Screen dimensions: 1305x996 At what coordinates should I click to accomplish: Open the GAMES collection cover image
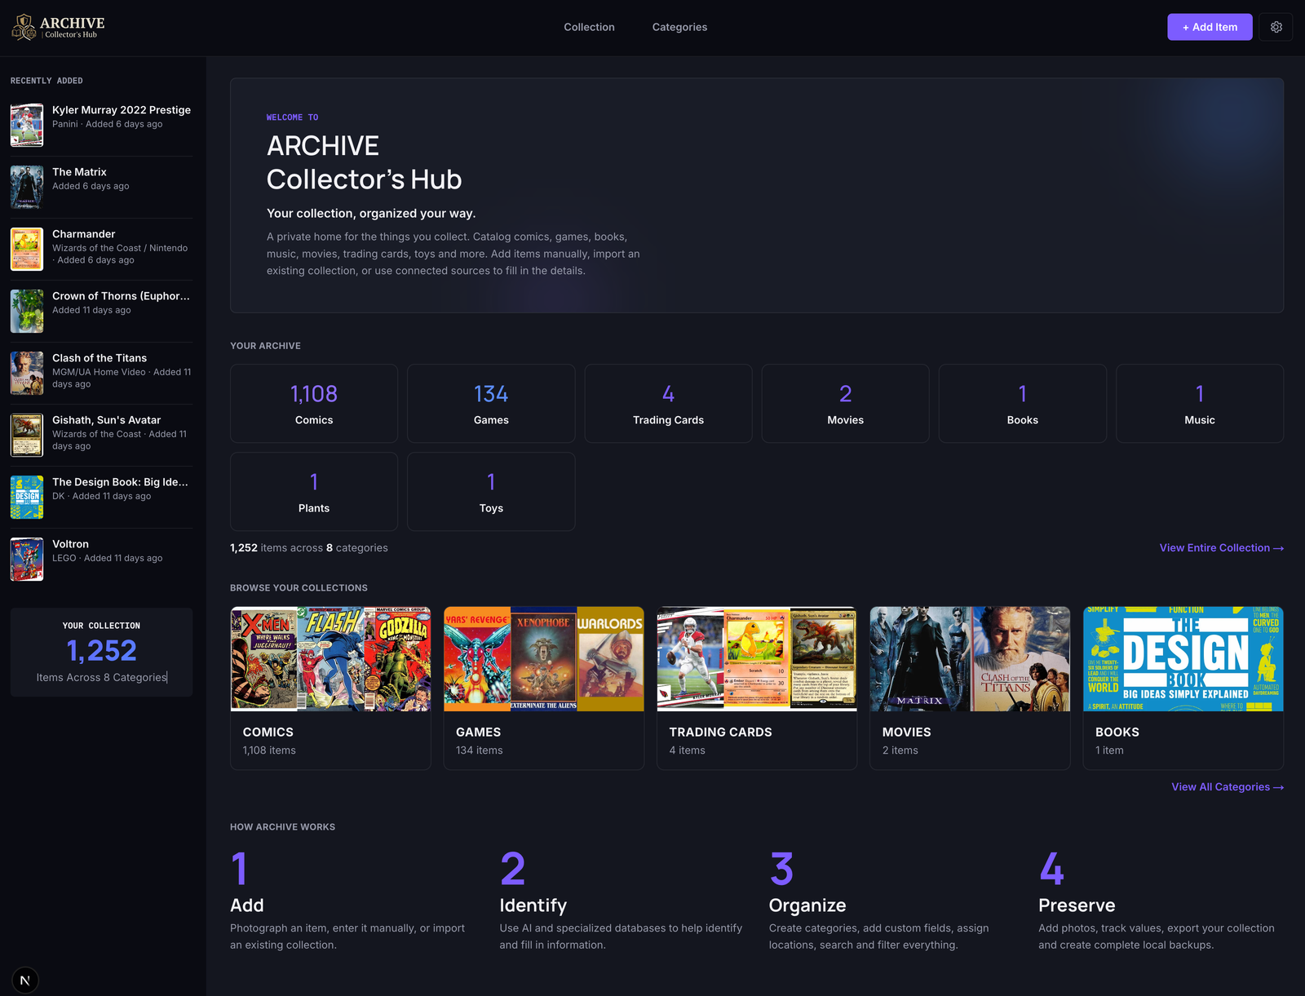tap(544, 659)
